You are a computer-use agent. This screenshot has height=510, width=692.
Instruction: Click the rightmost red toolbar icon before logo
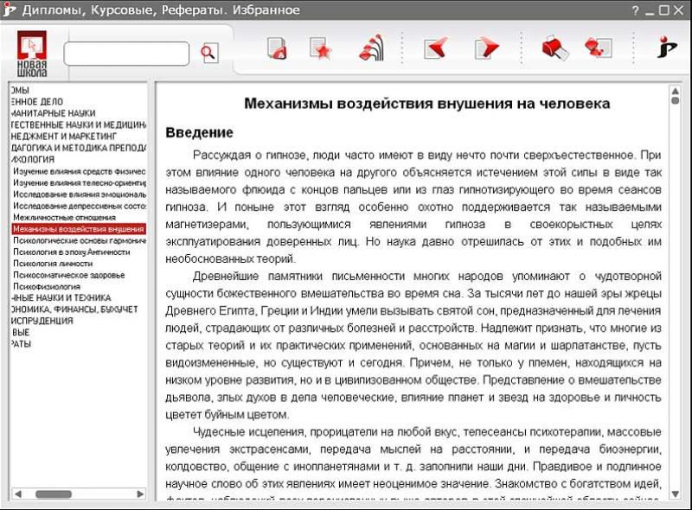coord(598,48)
